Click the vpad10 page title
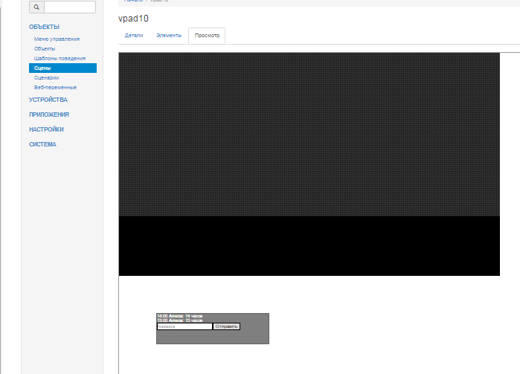The image size is (520, 374). tap(133, 19)
